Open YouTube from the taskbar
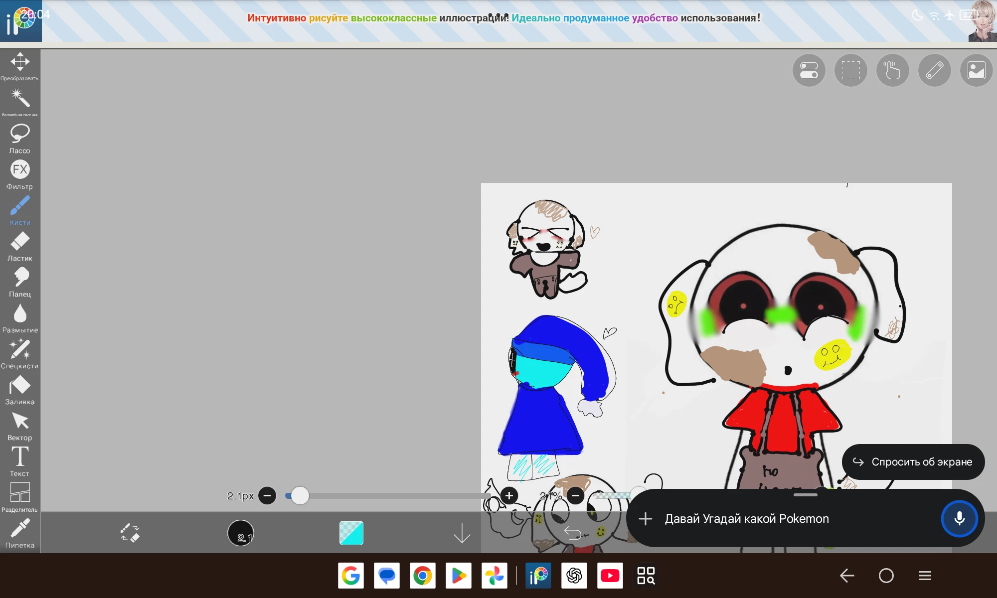 [610, 576]
